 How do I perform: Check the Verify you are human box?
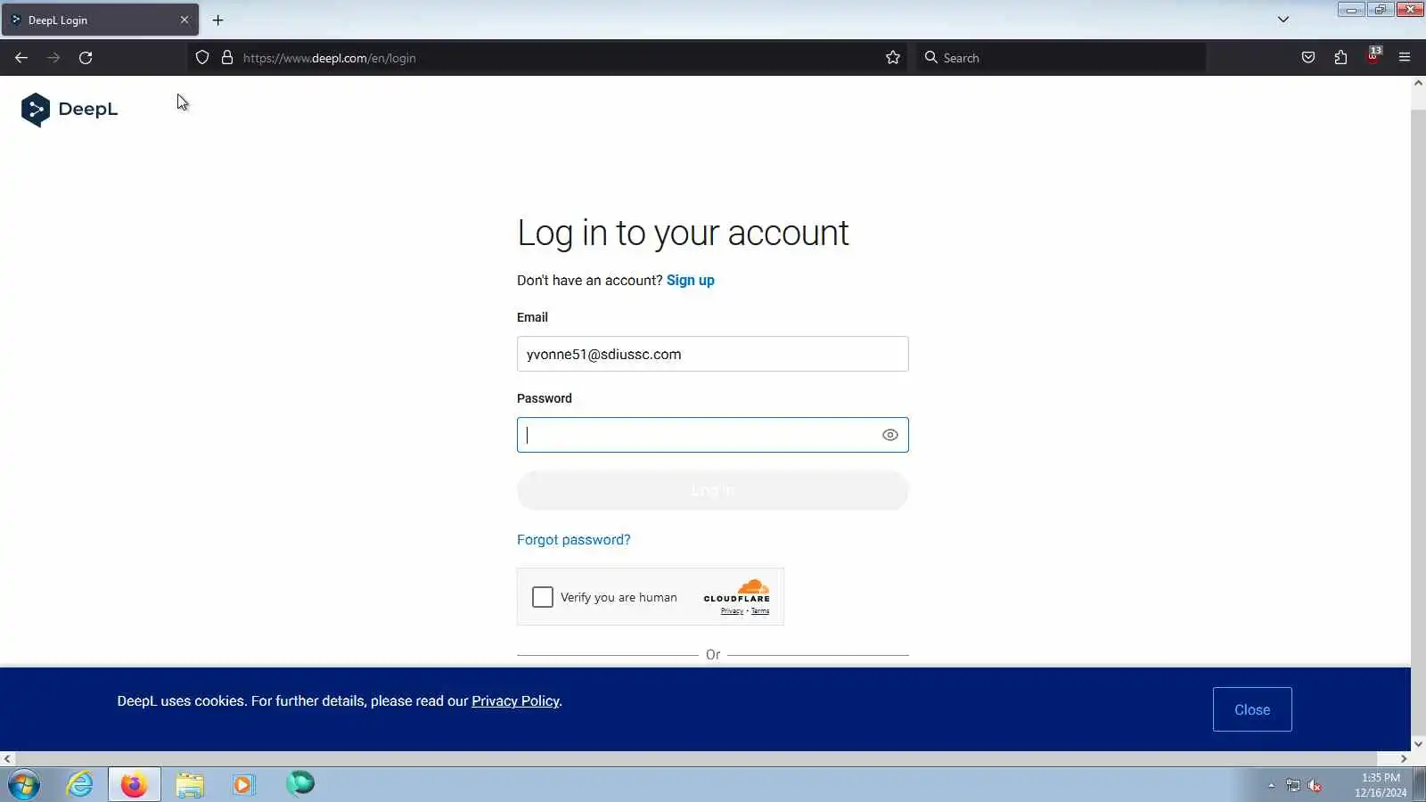[543, 597]
